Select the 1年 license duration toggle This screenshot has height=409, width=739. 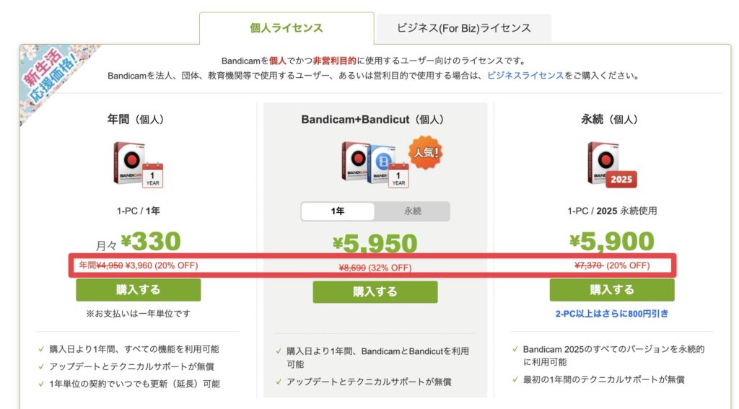tap(338, 211)
